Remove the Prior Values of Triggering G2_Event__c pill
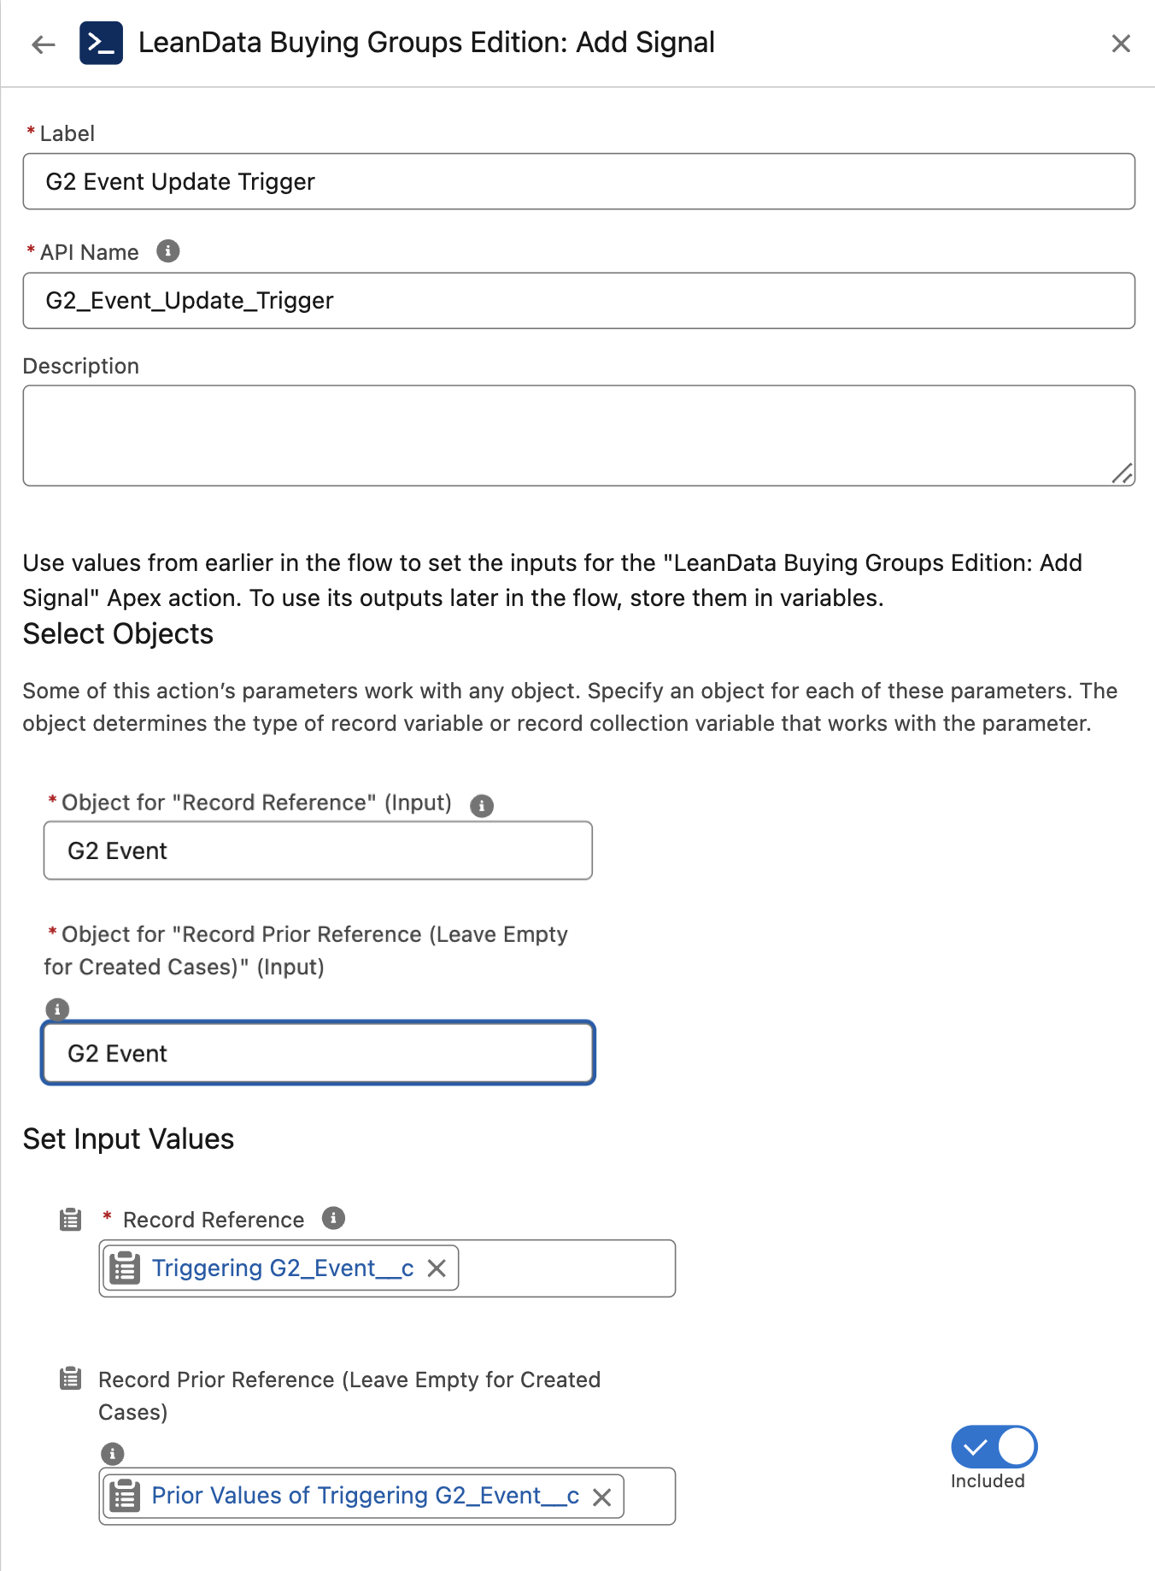1155x1571 pixels. [x=602, y=1497]
